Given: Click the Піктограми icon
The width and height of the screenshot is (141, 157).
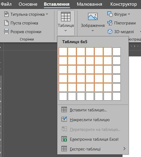Looking at the screenshot, I should (110, 23).
